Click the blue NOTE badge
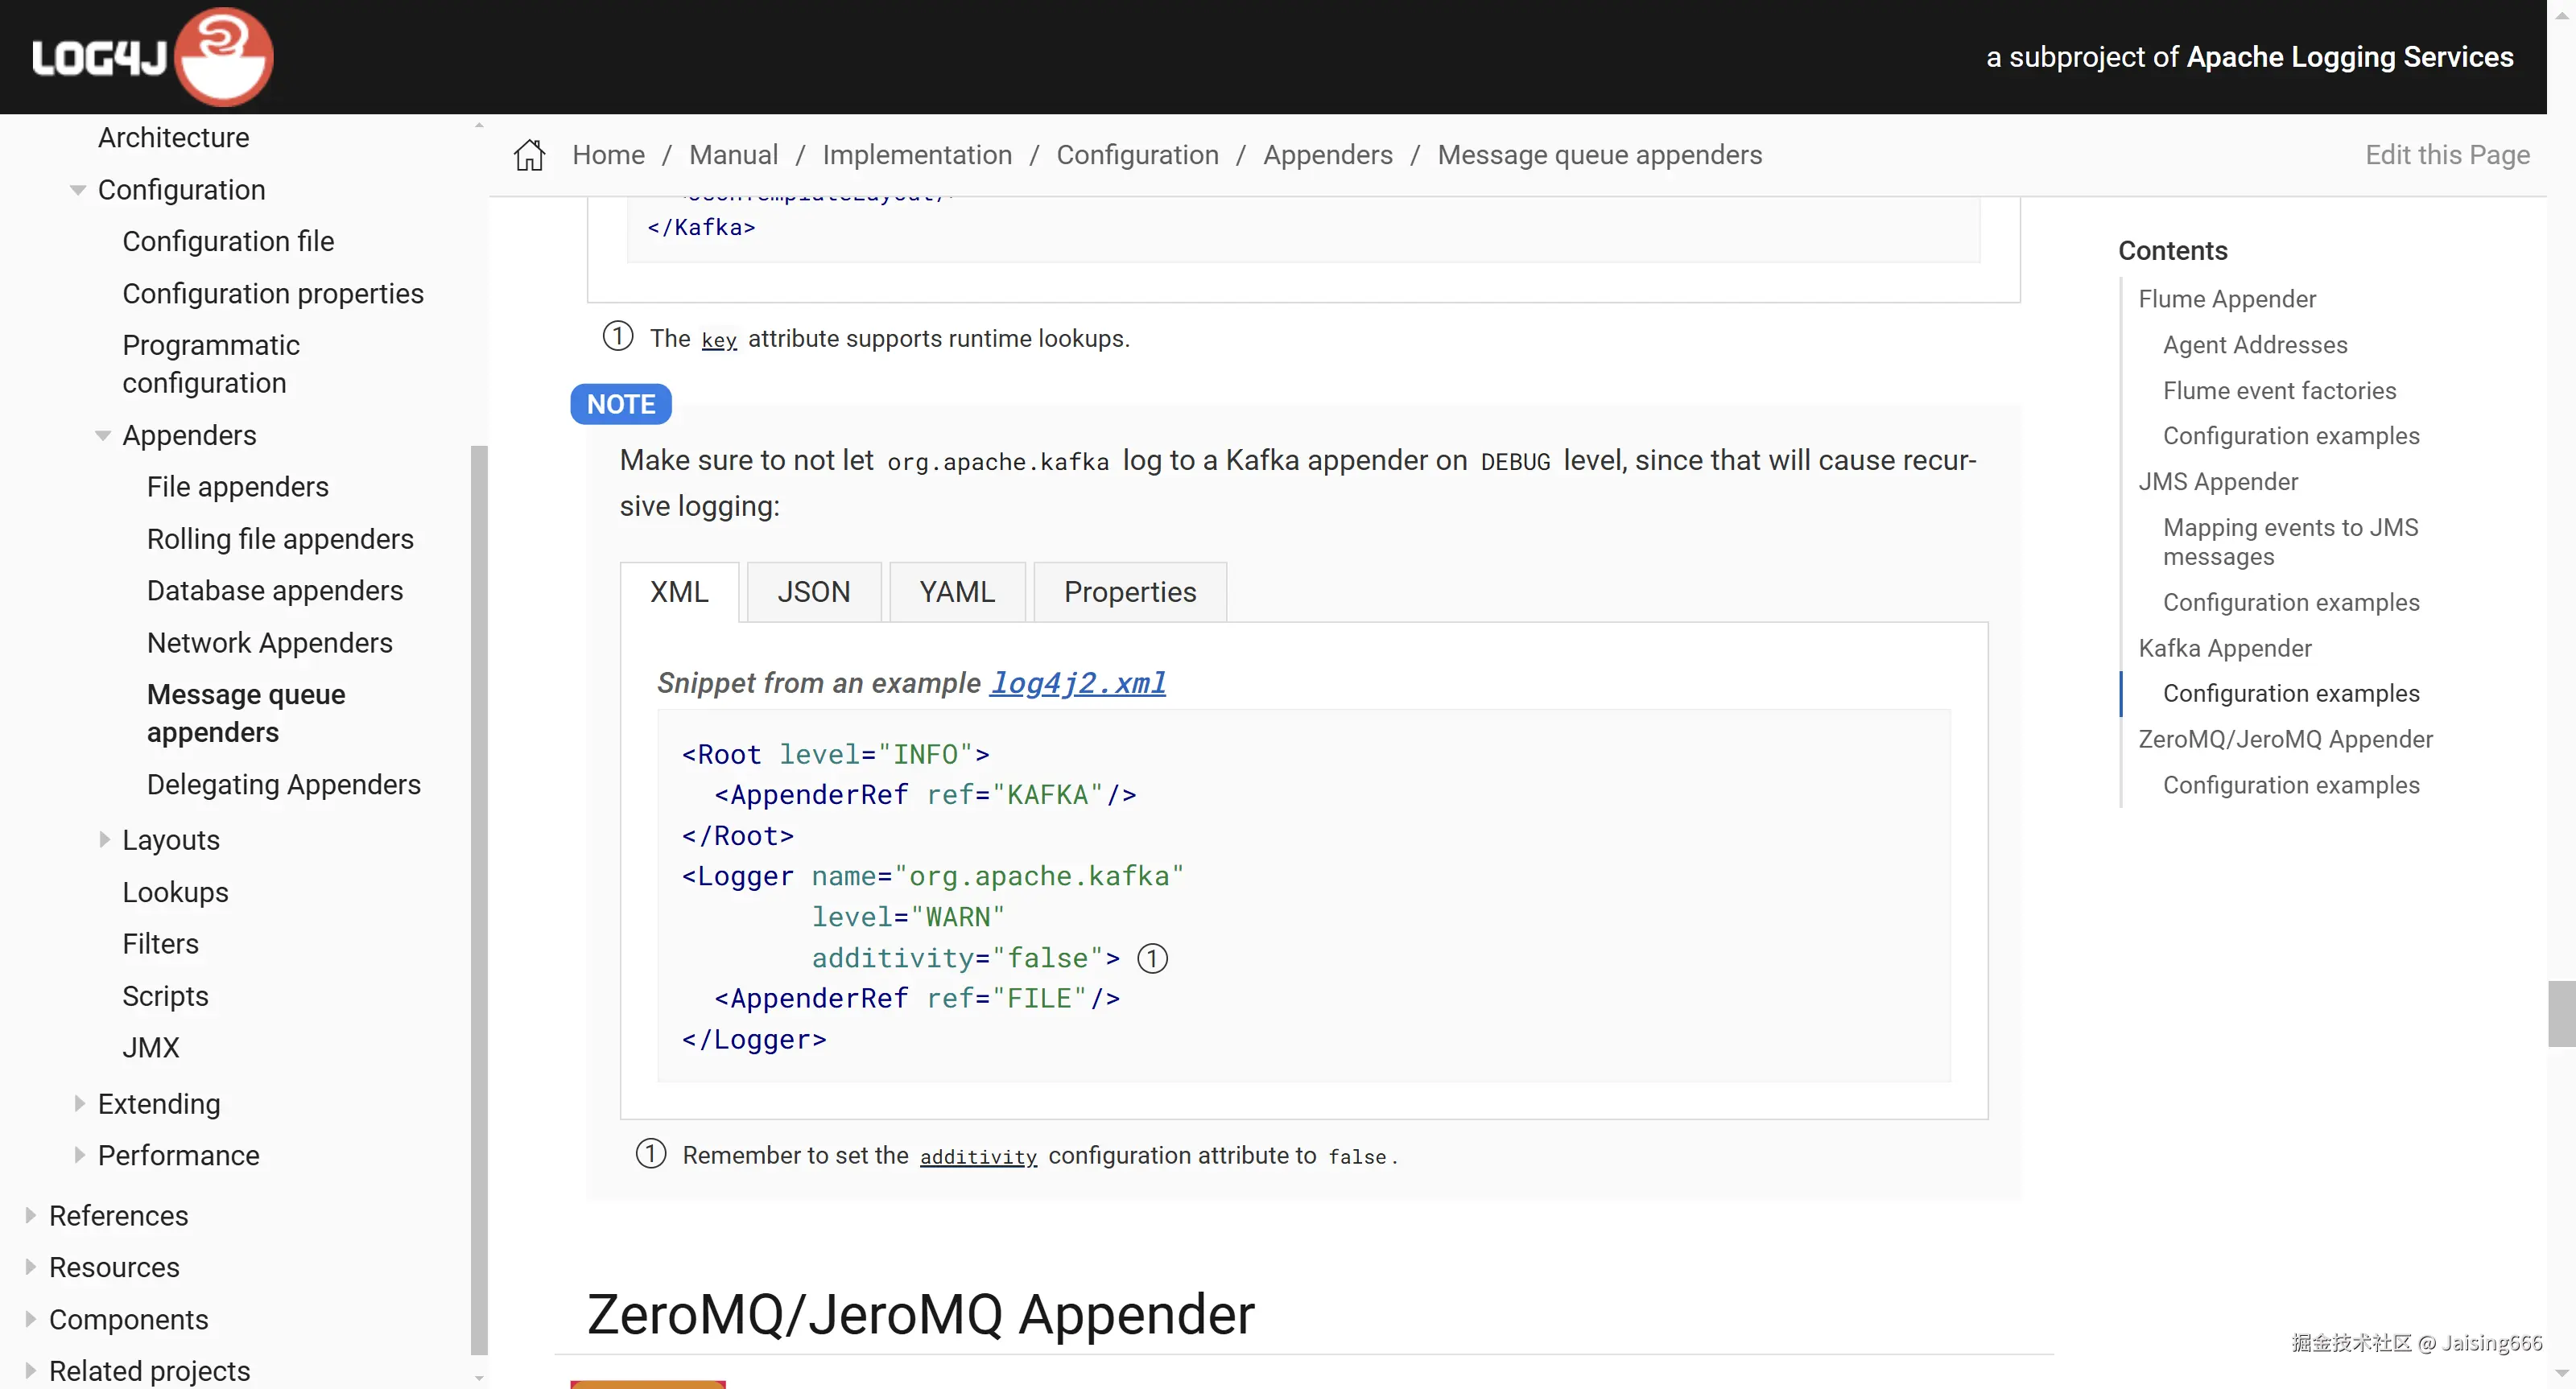The height and width of the screenshot is (1389, 2576). tap(620, 404)
